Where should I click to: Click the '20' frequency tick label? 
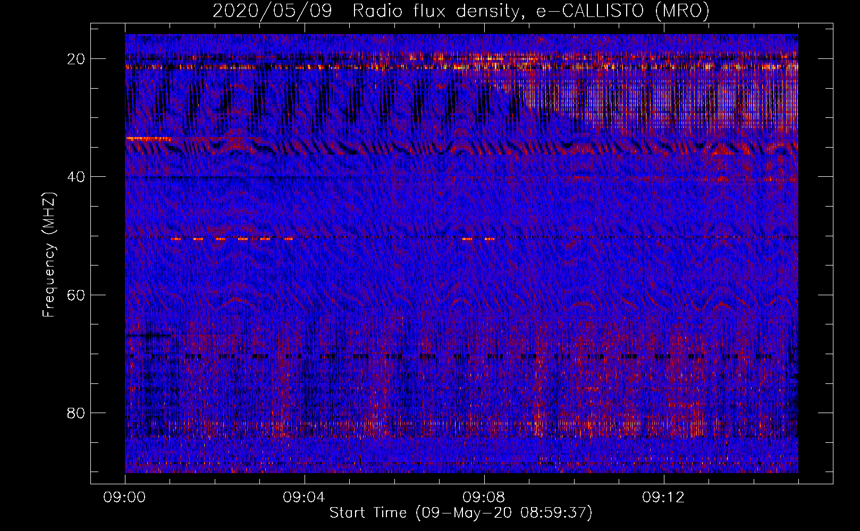[x=76, y=59]
